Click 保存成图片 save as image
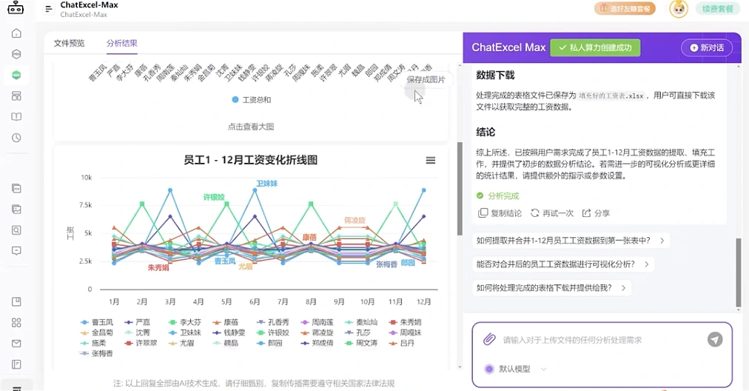This screenshot has height=391, width=749. click(426, 79)
